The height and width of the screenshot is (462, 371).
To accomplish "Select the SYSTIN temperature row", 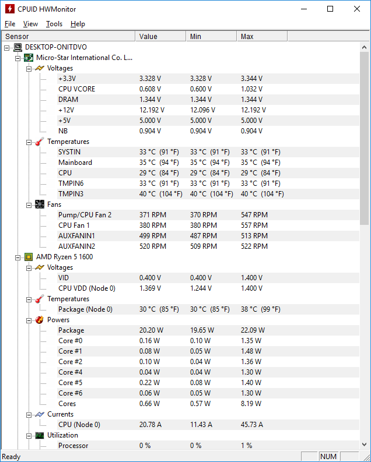I will tap(208, 152).
